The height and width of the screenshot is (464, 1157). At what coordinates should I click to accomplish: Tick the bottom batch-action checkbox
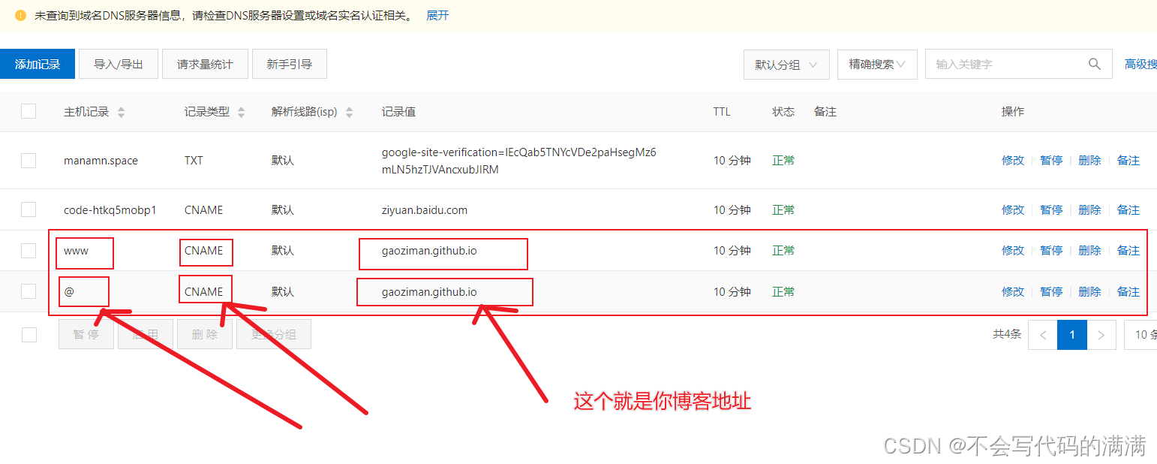pyautogui.click(x=29, y=335)
